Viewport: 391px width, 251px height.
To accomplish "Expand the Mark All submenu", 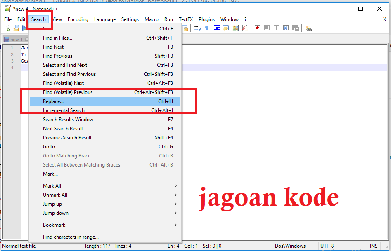I will coord(105,186).
